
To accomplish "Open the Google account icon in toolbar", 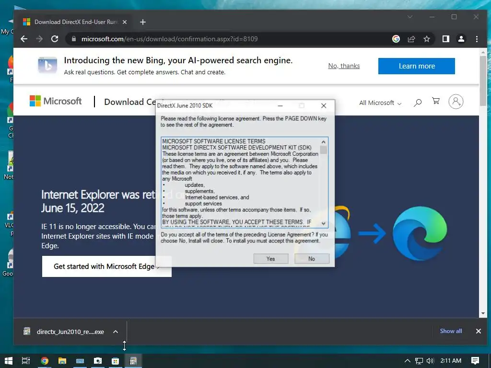I will click(x=396, y=39).
